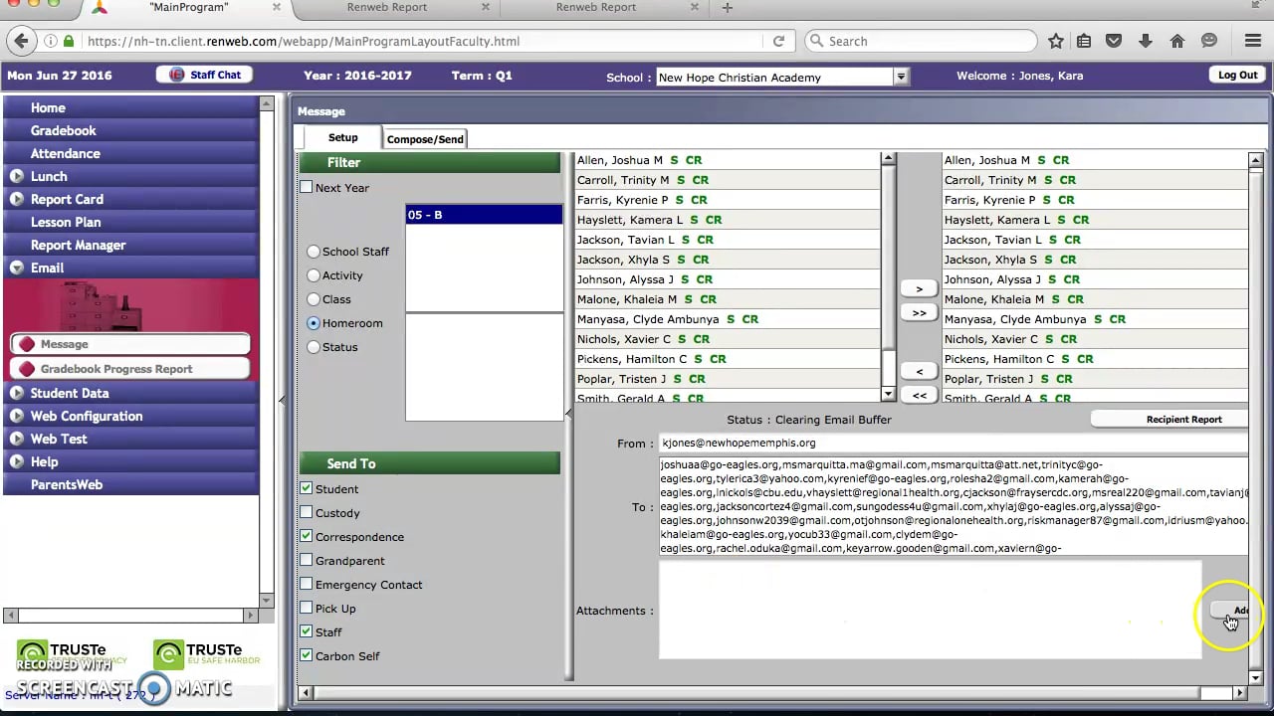The height and width of the screenshot is (716, 1274).
Task: Expand the Web Configuration section
Action: point(17,416)
